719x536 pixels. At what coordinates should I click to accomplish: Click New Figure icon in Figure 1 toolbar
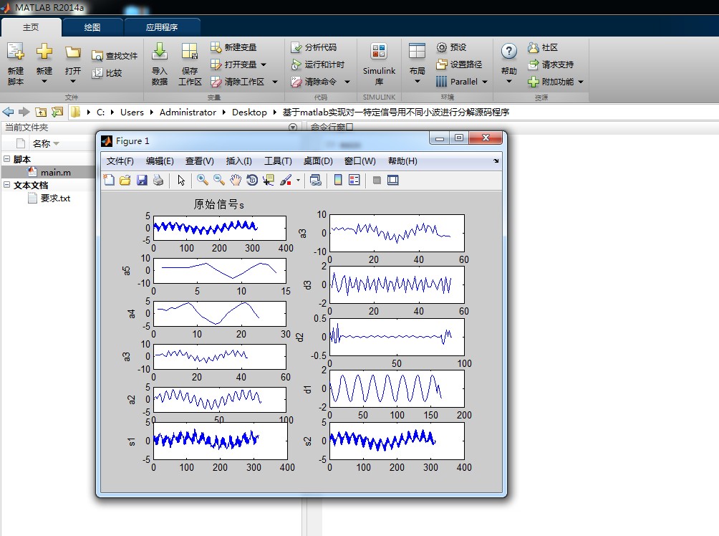tap(109, 180)
